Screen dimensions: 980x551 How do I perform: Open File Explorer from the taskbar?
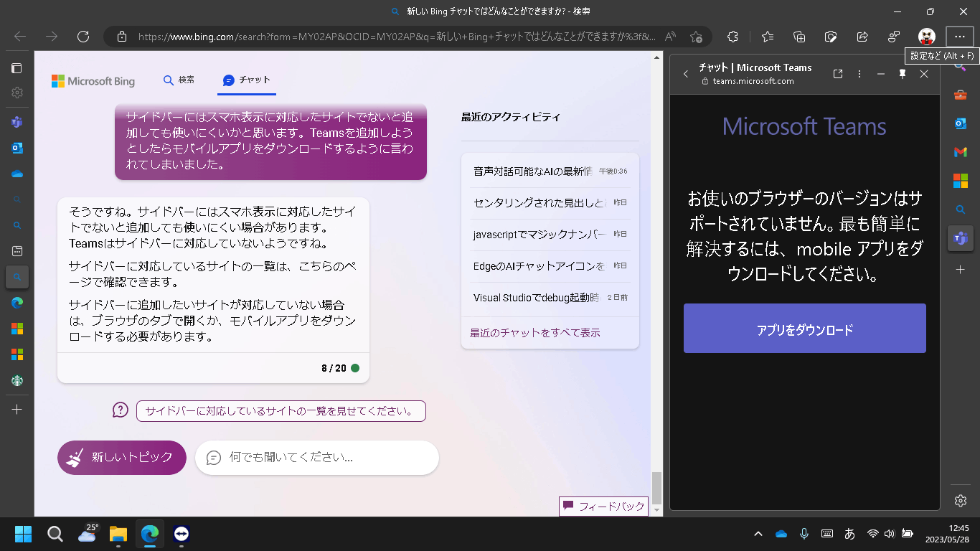118,534
